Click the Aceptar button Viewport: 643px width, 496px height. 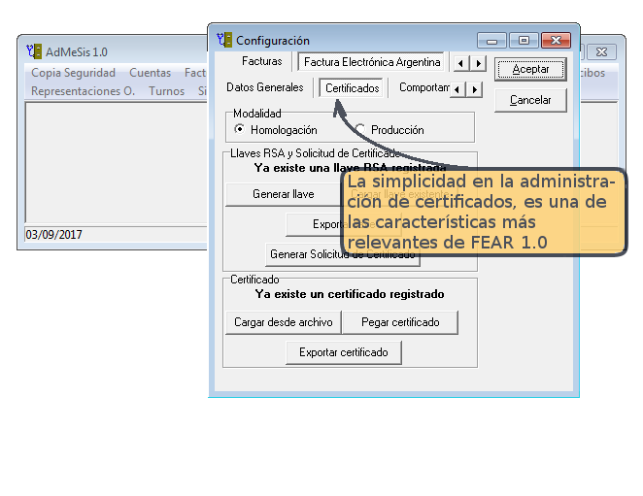pyautogui.click(x=530, y=69)
